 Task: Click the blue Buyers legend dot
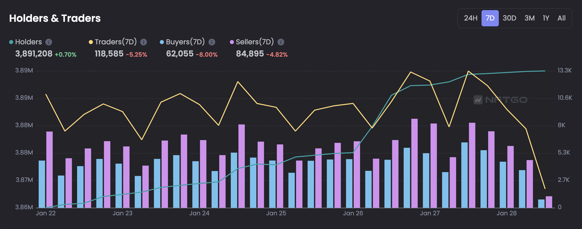pyautogui.click(x=162, y=42)
